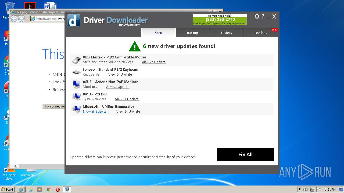The image size is (344, 193).
Task: Open Windows Media Player taskbar icon
Action: pyautogui.click(x=40, y=190)
